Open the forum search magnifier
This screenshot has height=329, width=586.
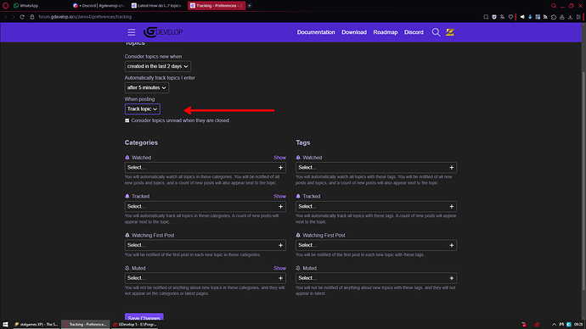[436, 32]
